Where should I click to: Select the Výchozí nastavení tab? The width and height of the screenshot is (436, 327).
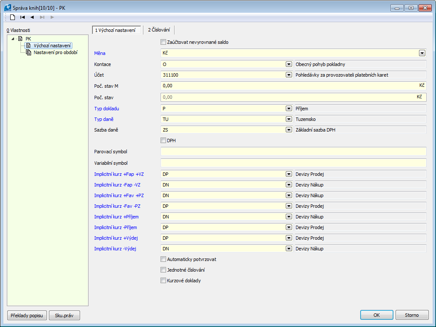click(115, 30)
